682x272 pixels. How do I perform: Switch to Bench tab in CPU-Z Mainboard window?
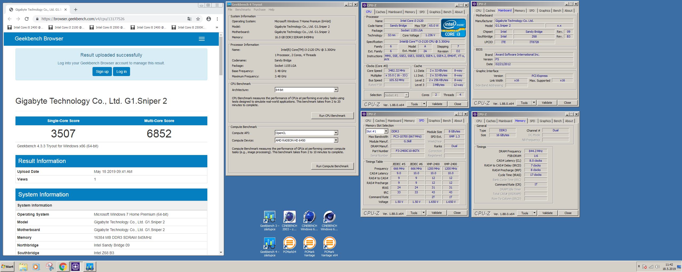pos(557,11)
